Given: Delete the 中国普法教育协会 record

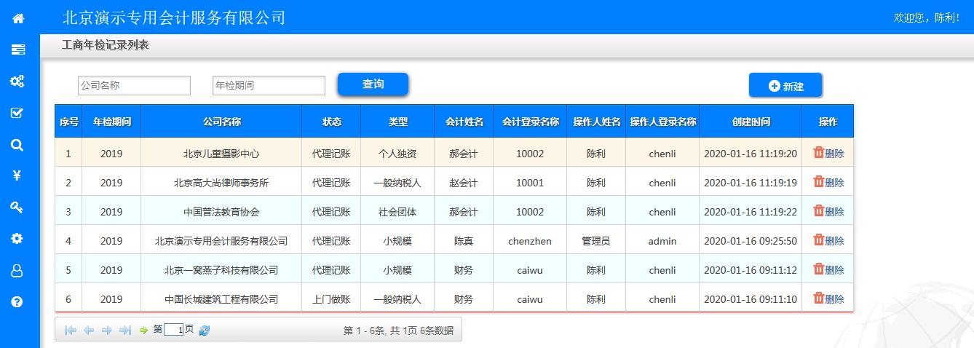Looking at the screenshot, I should point(828,211).
